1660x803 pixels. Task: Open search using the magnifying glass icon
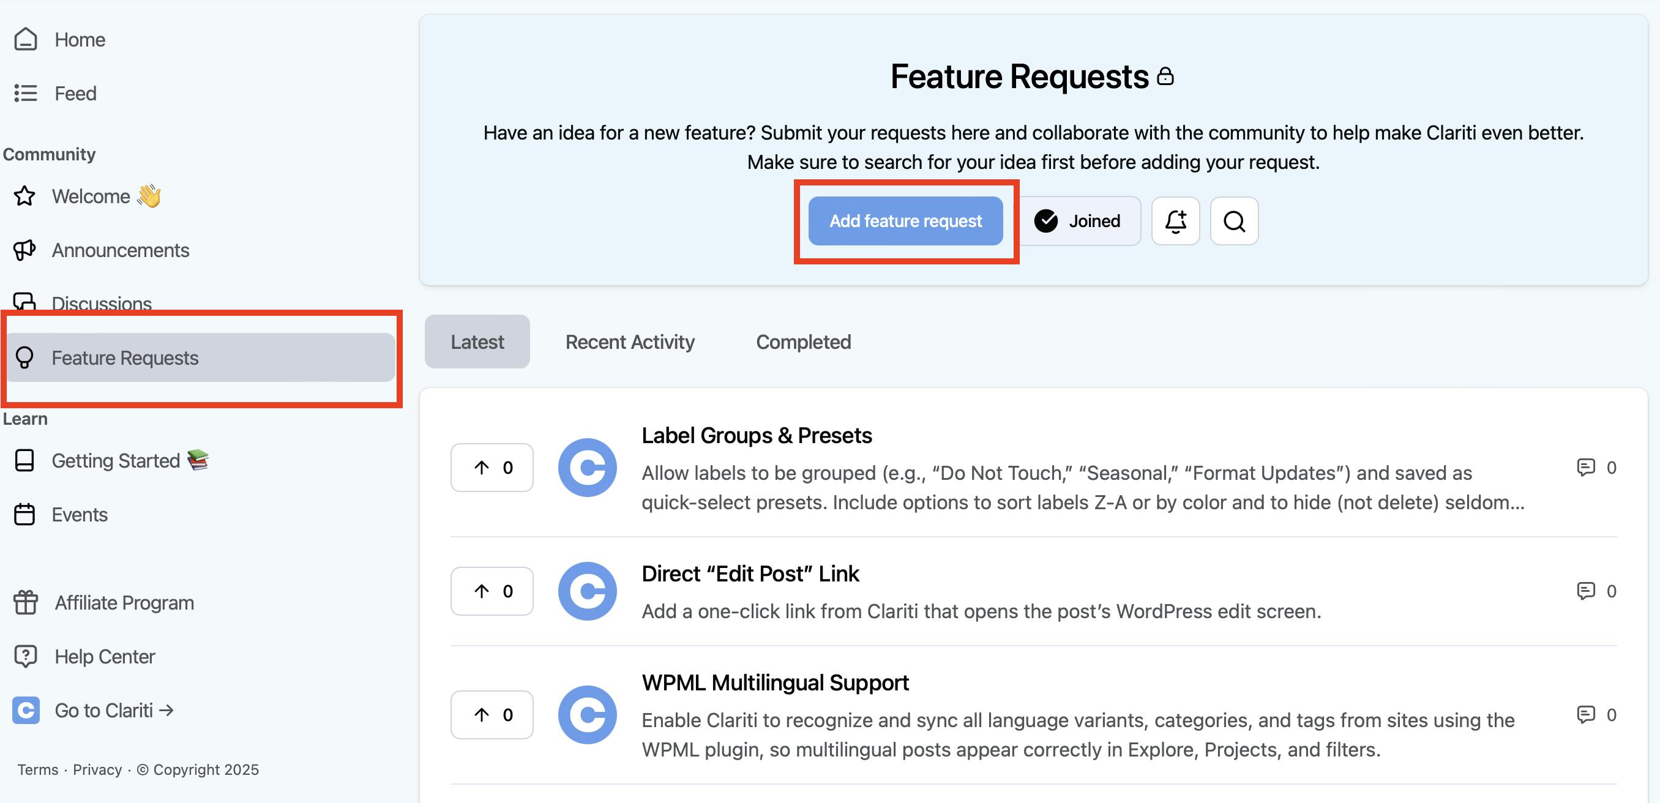(x=1233, y=221)
